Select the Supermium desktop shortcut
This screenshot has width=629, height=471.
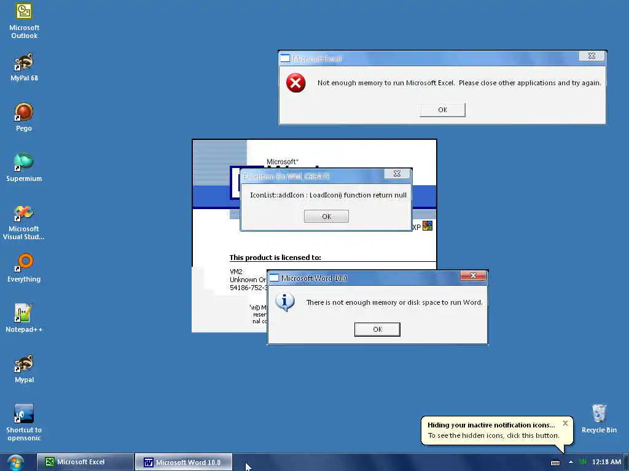pyautogui.click(x=24, y=168)
